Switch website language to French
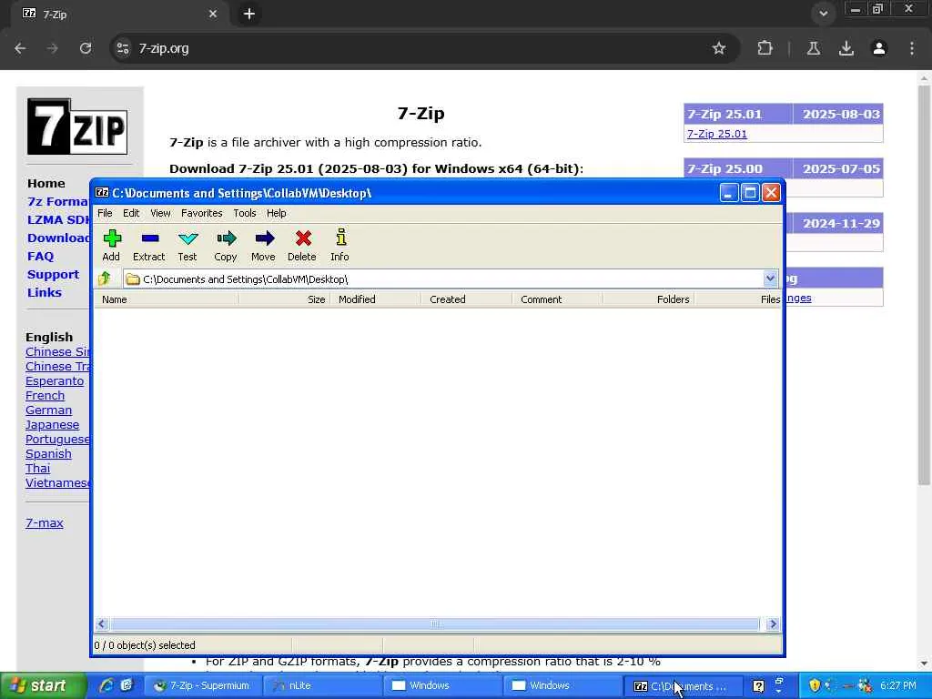This screenshot has height=699, width=932. [x=46, y=395]
